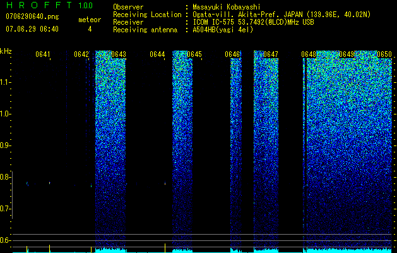Click the 0647 time marker
Image resolution: width=397 pixels, height=253 pixels.
tap(271, 54)
